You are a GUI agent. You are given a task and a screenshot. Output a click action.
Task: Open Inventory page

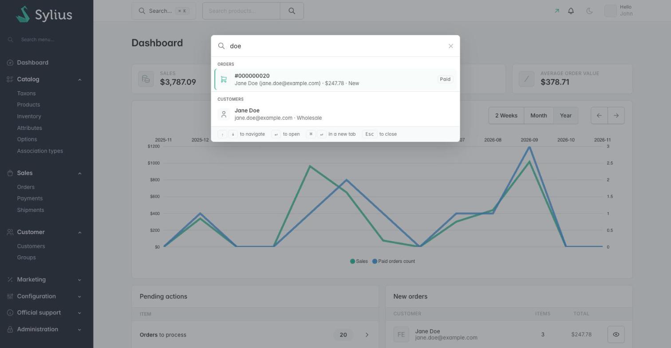(29, 116)
